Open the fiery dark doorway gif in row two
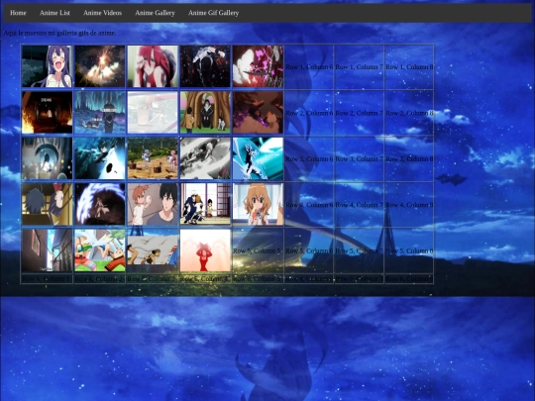 click(x=48, y=113)
